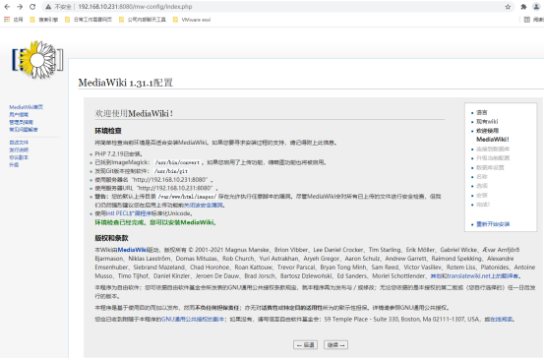Open the bold MediaWiki link in copyright text

tap(132, 250)
